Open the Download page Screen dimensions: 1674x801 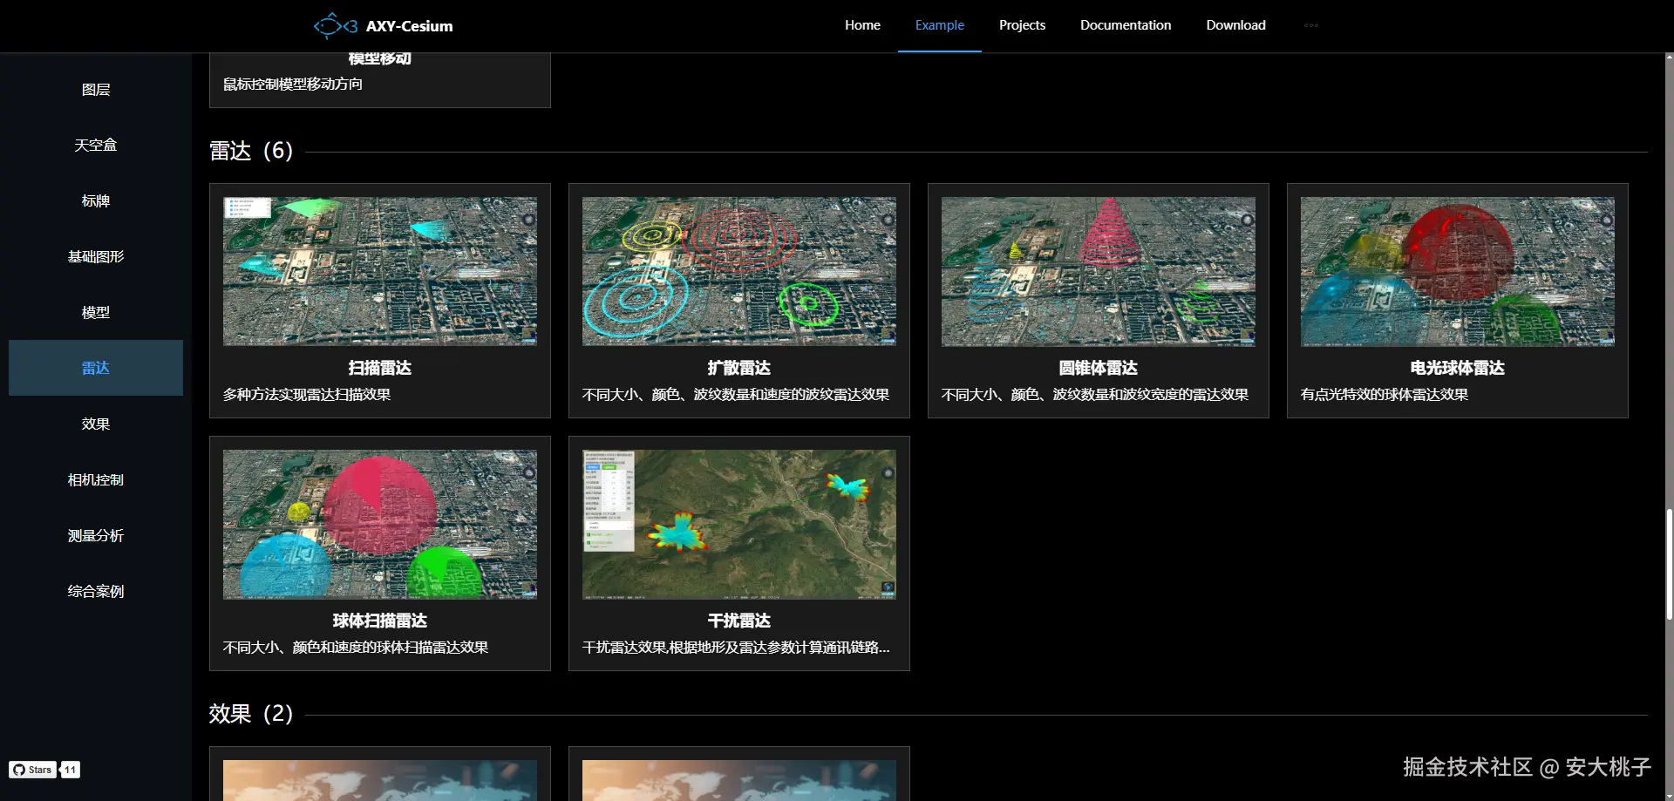pyautogui.click(x=1235, y=25)
